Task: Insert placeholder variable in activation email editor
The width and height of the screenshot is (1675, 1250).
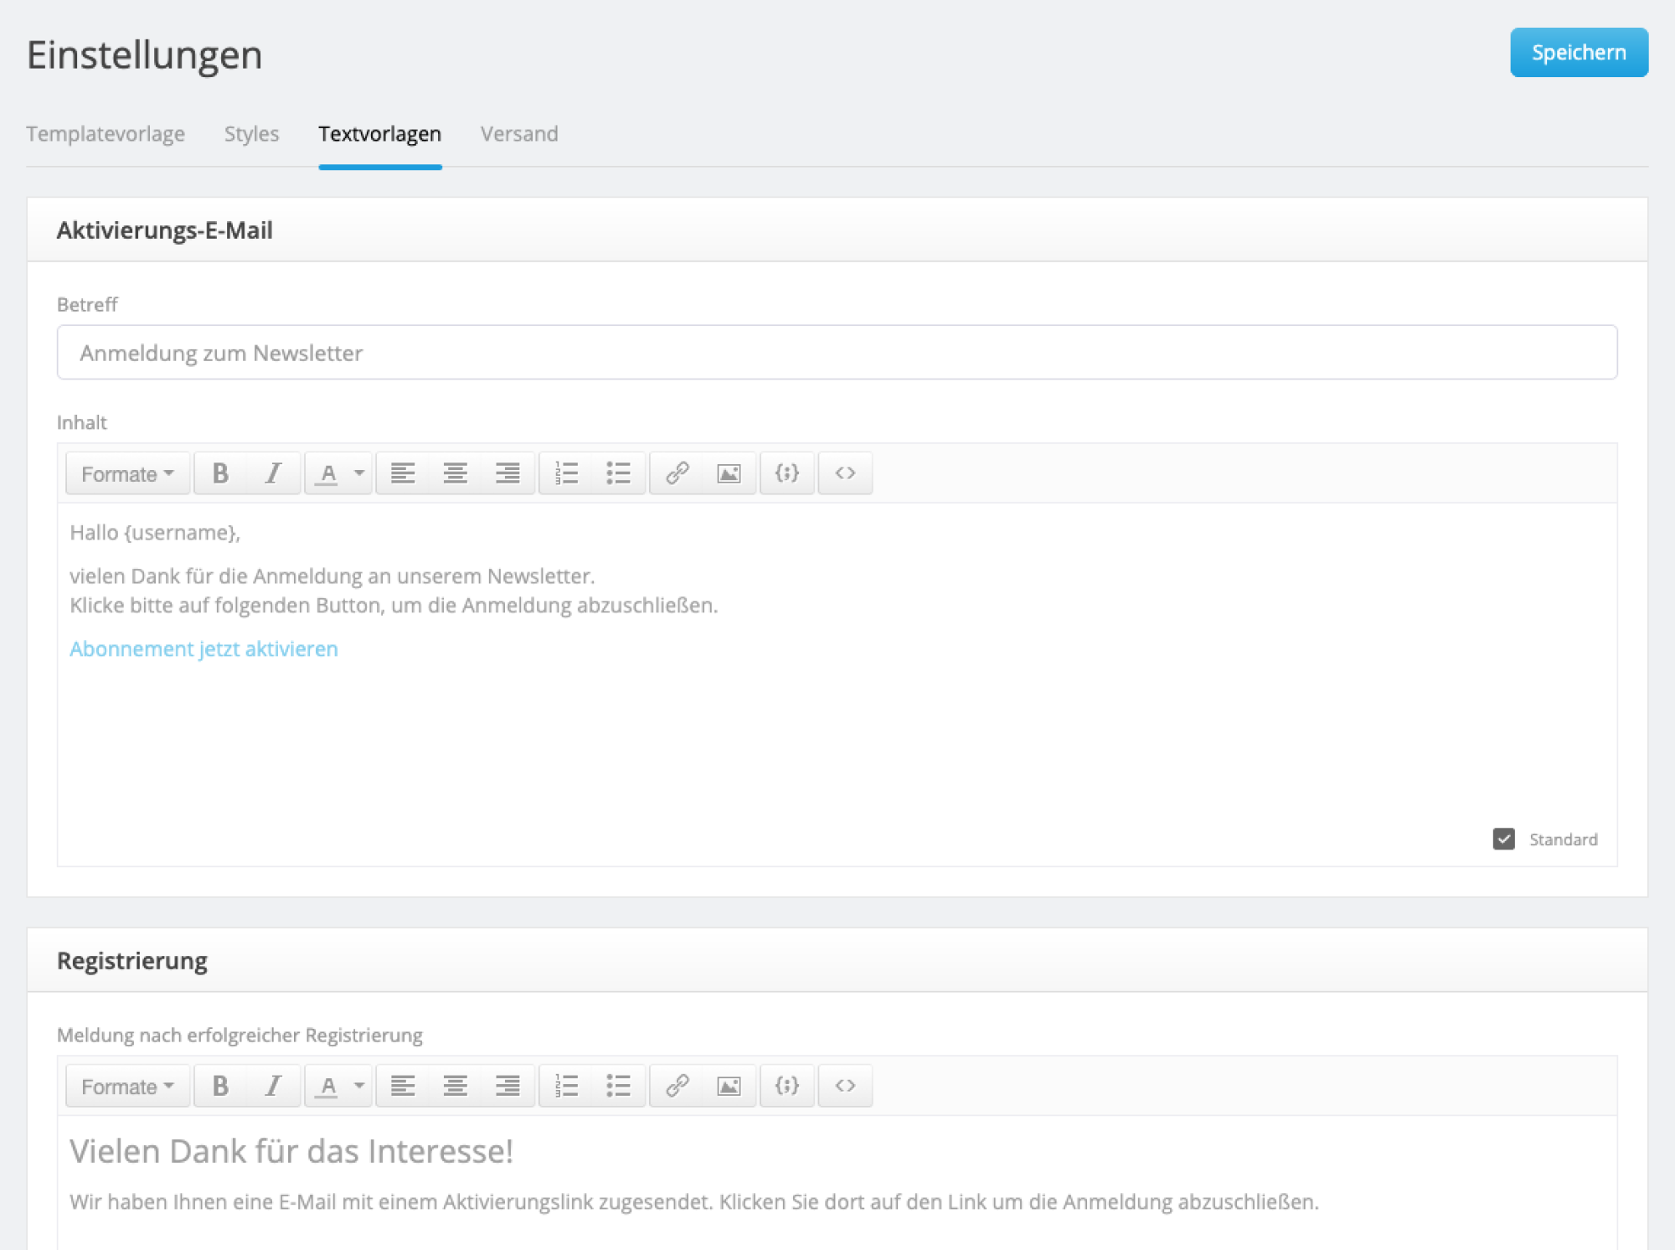Action: [786, 473]
